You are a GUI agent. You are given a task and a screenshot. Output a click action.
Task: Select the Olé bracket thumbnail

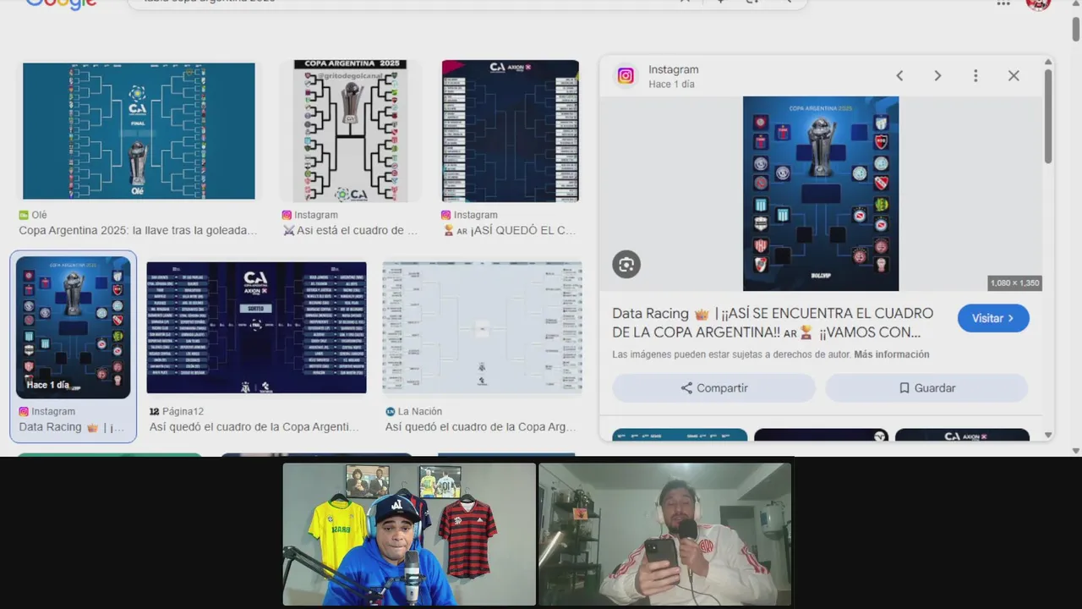pos(139,131)
